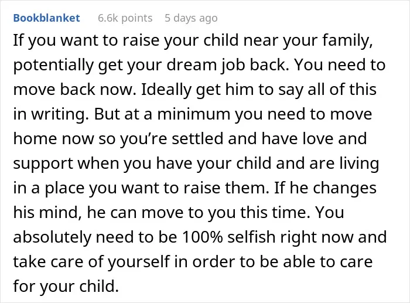The width and height of the screenshot is (410, 303).
Task: Click the final words 'for your child.'
Action: tap(66, 286)
